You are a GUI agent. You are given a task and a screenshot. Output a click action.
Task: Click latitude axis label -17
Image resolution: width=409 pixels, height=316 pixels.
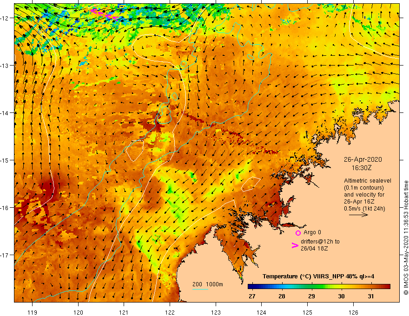coord(5,255)
